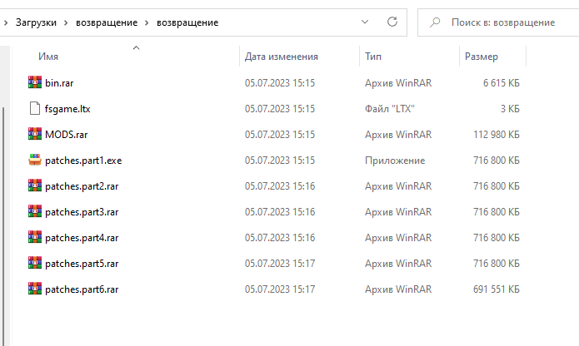Image resolution: width=579 pixels, height=346 pixels.
Task: Click the WinRAR icon of patches.part4.rar
Action: [x=35, y=237]
